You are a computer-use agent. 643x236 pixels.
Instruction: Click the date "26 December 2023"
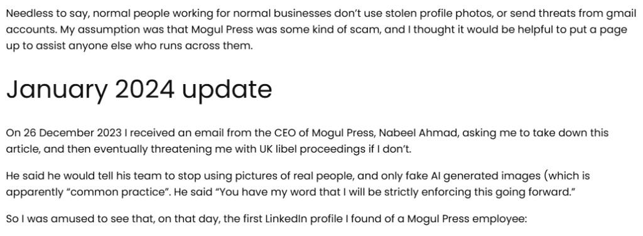pyautogui.click(x=73, y=133)
